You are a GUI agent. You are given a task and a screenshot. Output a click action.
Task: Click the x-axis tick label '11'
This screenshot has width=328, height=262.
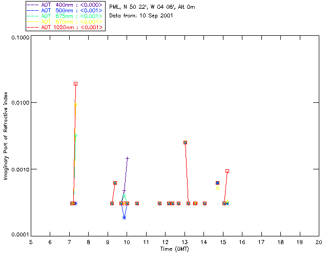(x=146, y=242)
